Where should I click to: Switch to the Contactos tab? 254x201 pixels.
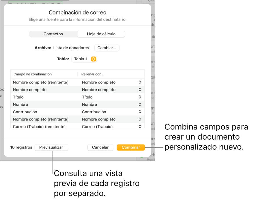coord(53,34)
